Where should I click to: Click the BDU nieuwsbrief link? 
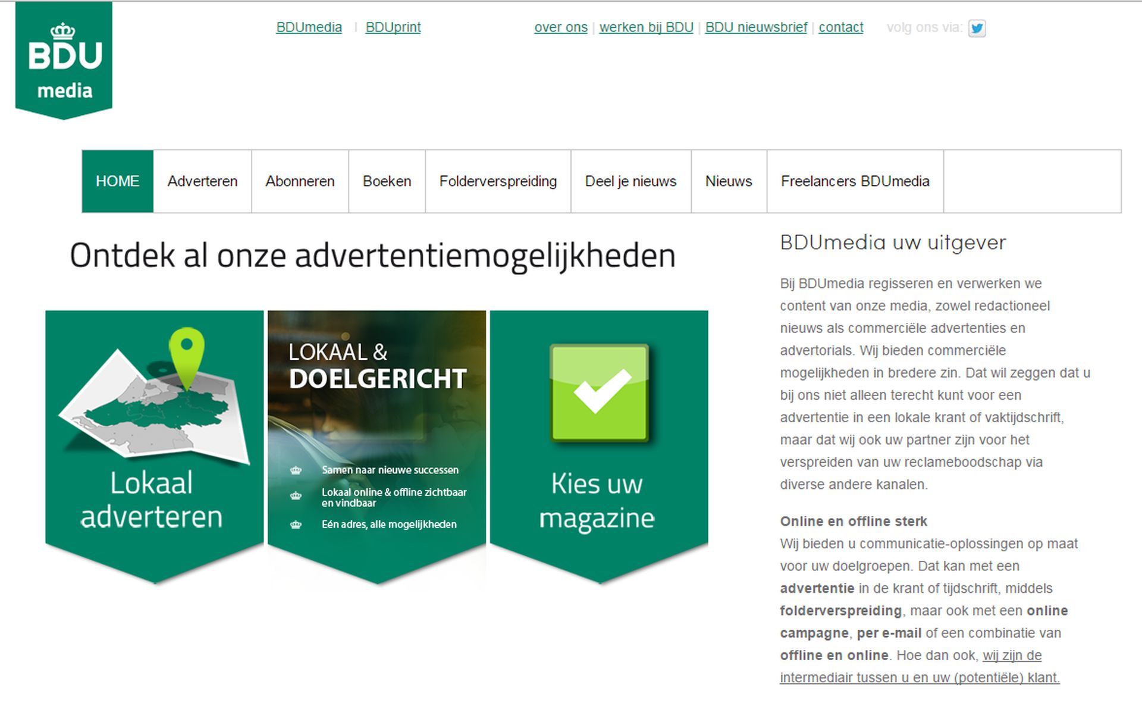(x=756, y=27)
